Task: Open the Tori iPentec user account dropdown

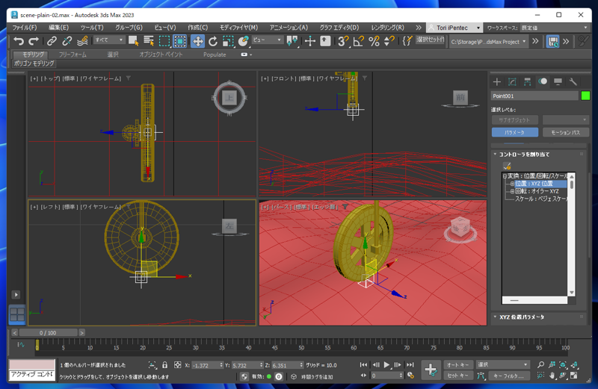Action: coord(454,28)
